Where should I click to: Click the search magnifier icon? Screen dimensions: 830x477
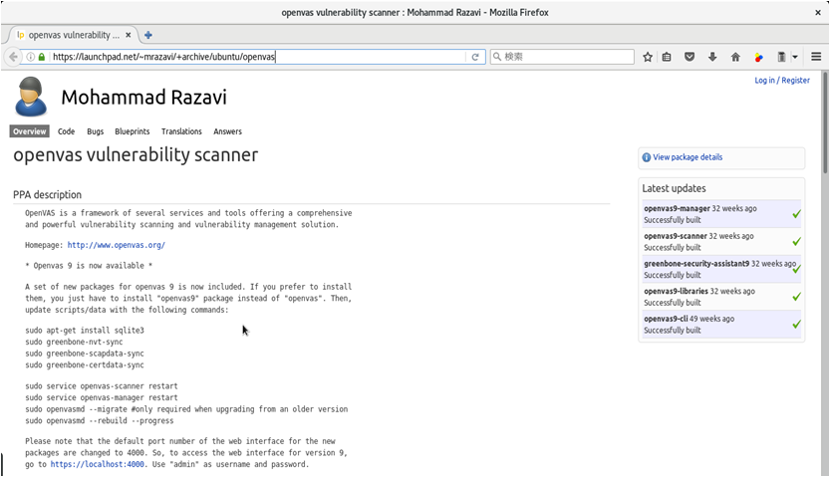coord(496,57)
